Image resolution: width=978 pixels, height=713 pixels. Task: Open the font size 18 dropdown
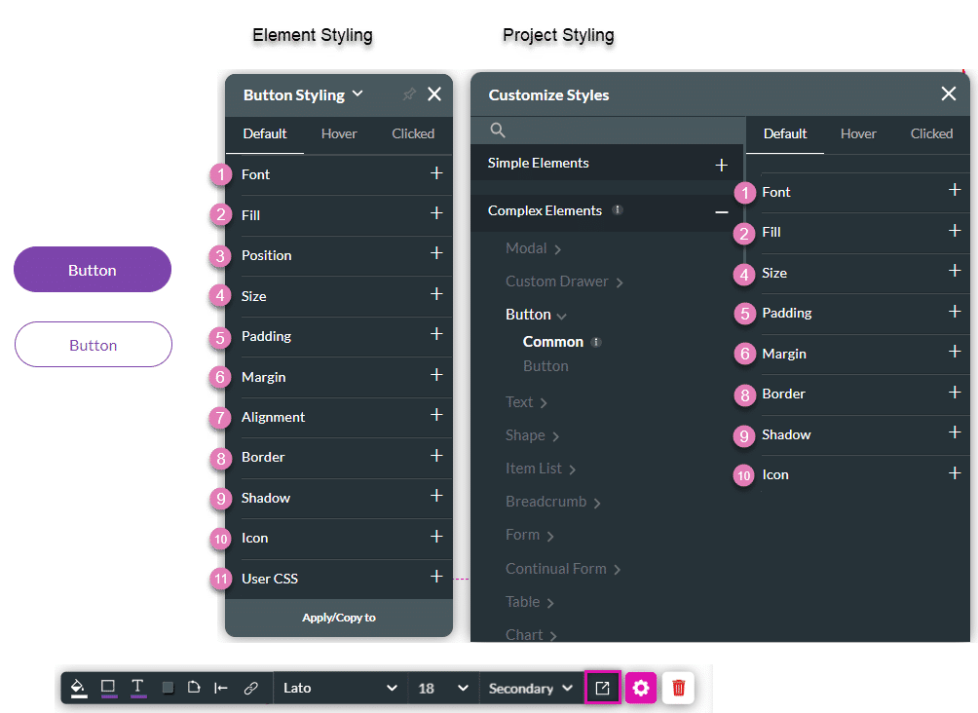click(443, 688)
